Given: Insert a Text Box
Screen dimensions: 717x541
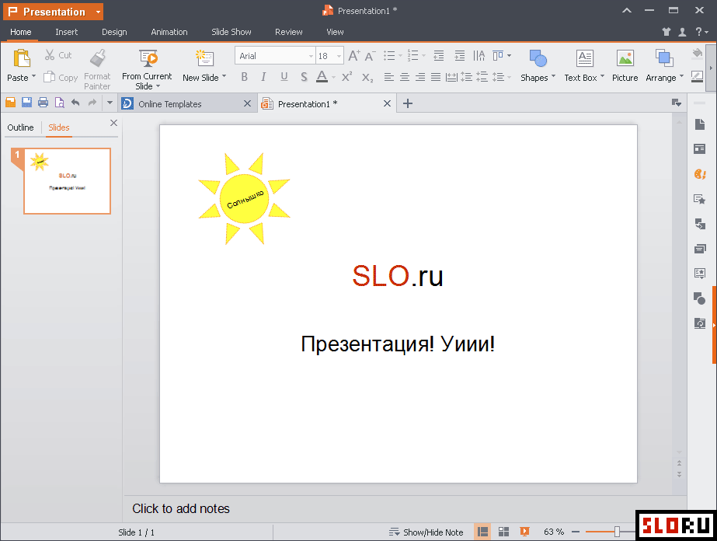Looking at the screenshot, I should point(584,58).
